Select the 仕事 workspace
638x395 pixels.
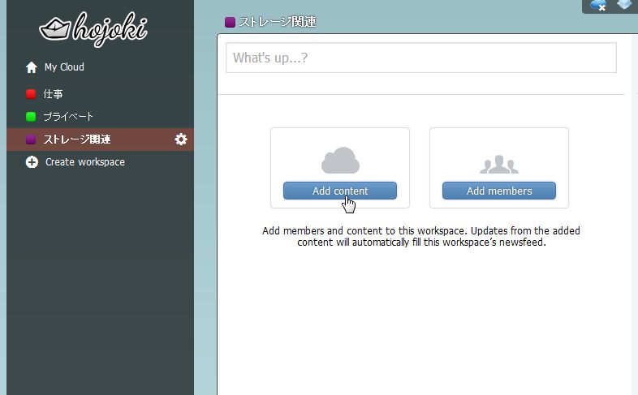pyautogui.click(x=53, y=94)
